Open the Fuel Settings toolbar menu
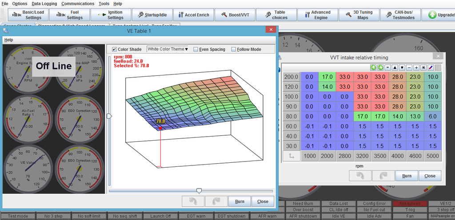Viewport: 455px width, 220px height. (70, 15)
